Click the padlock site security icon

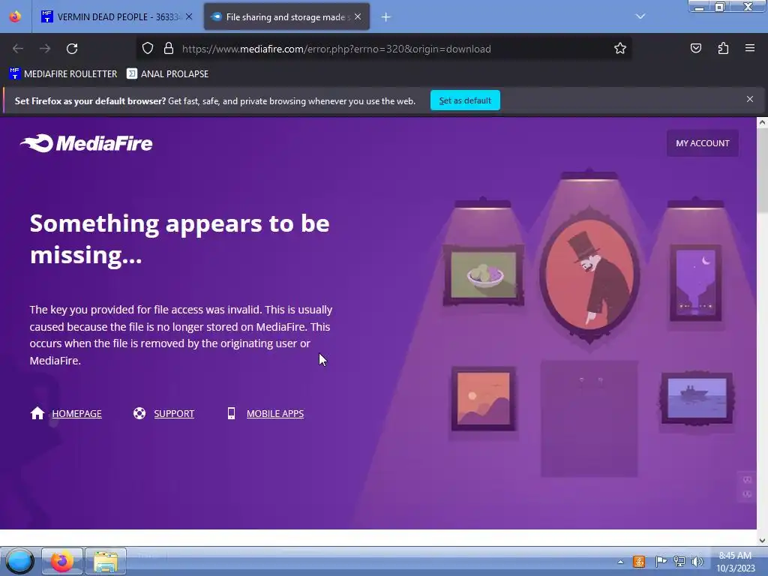coord(169,49)
